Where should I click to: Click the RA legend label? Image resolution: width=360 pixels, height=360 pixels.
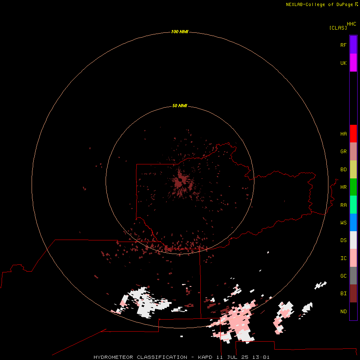tap(343, 205)
